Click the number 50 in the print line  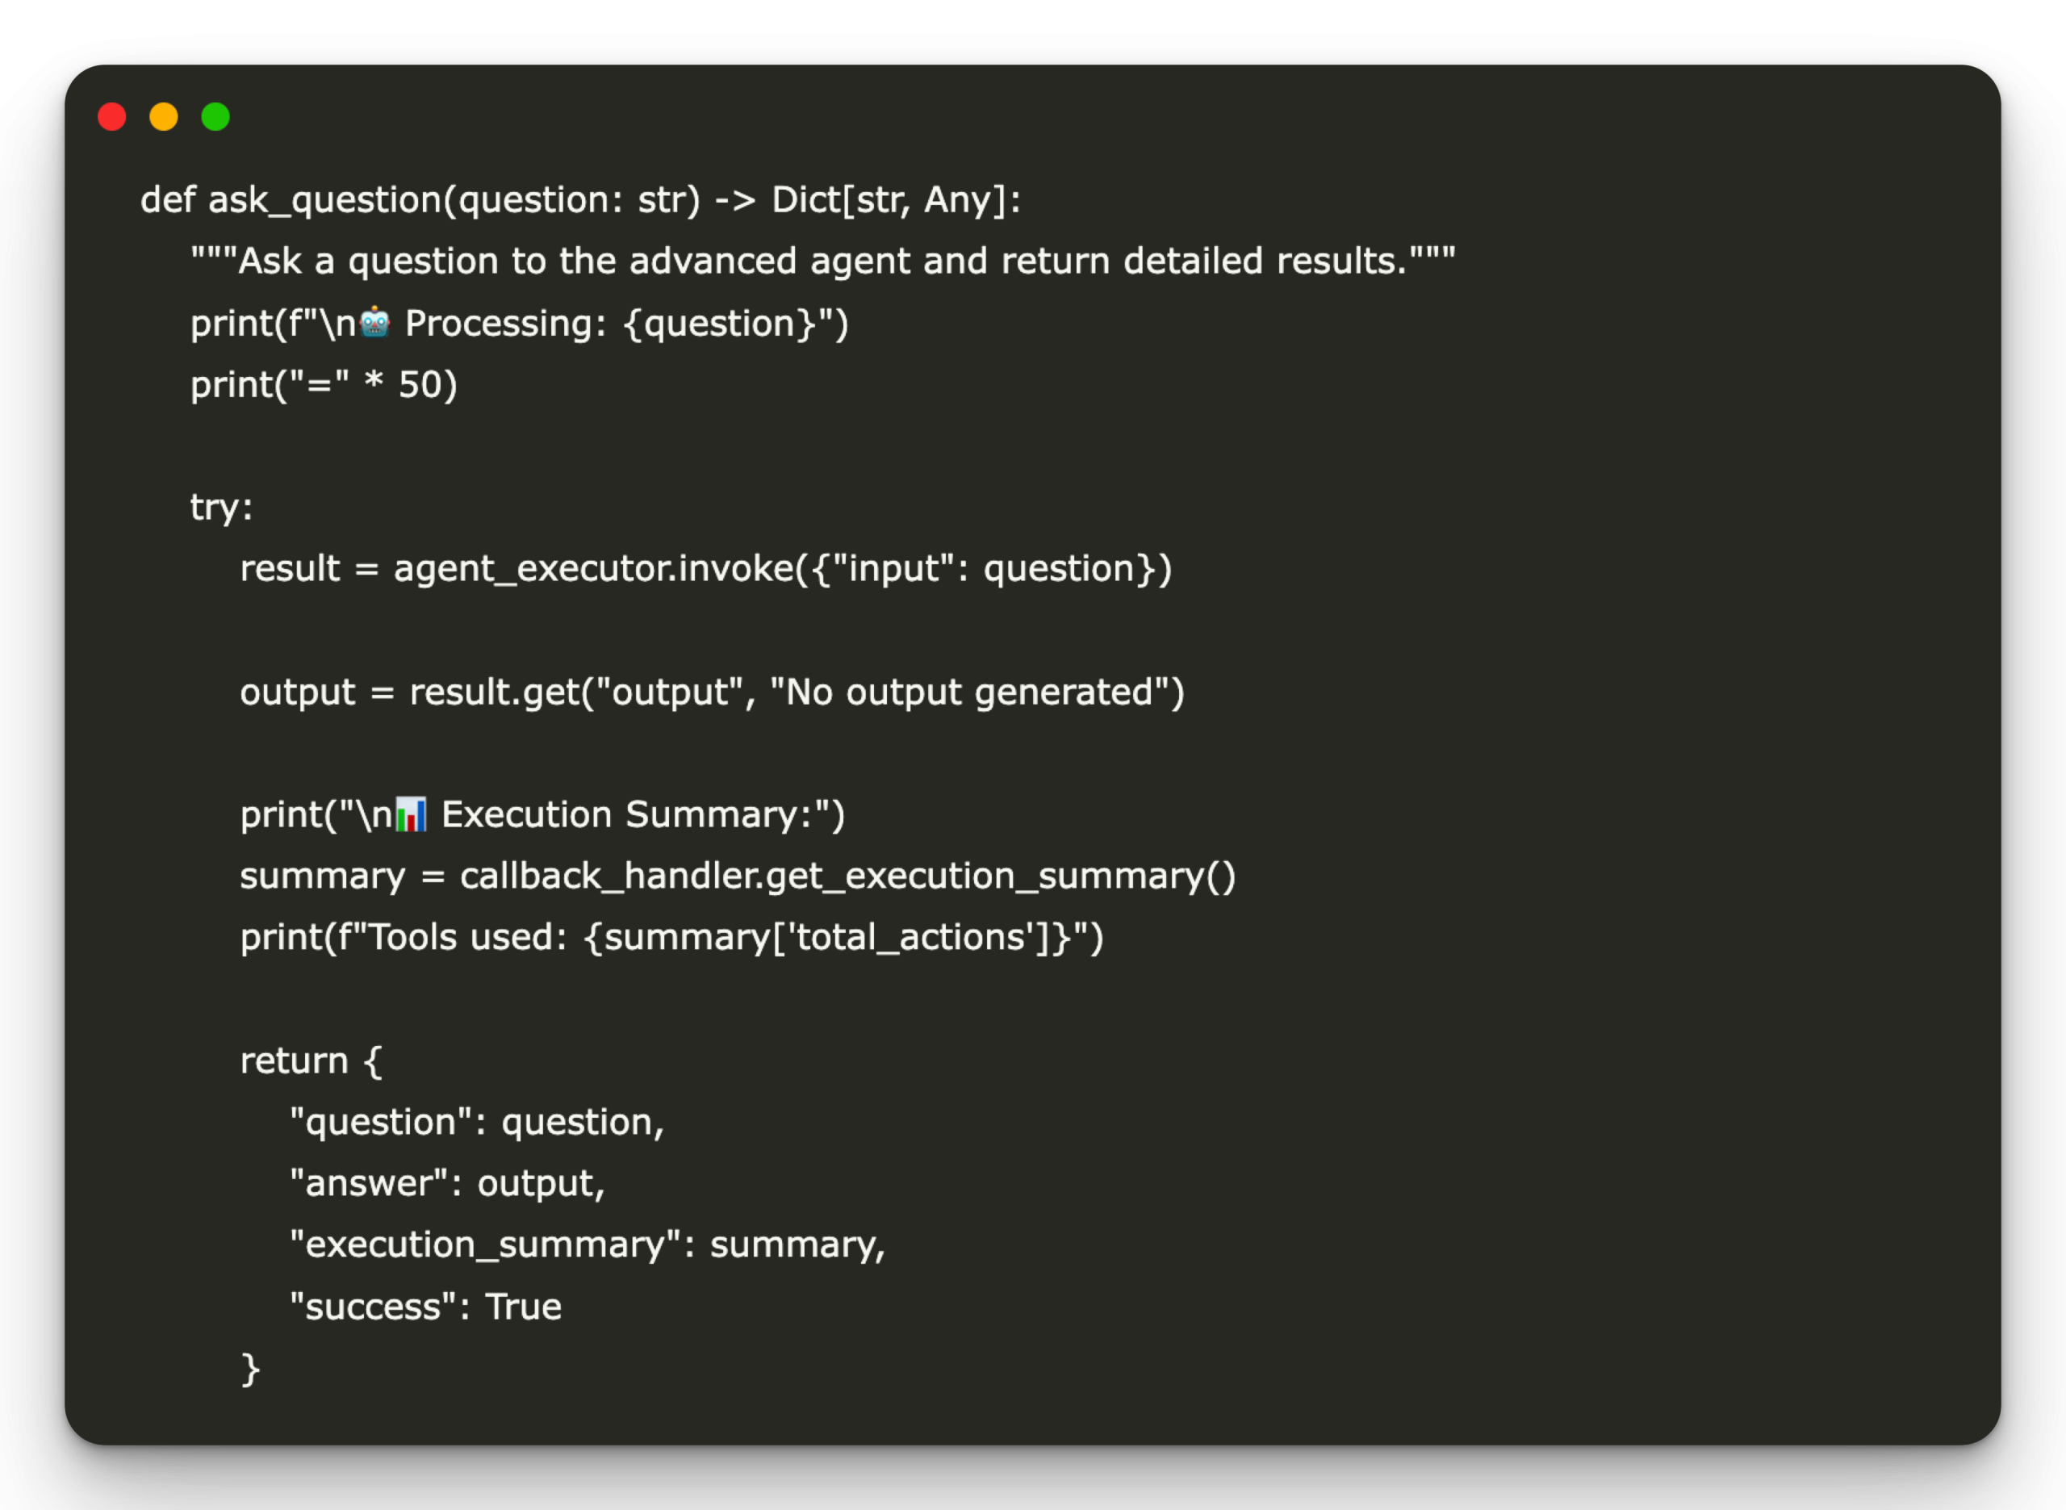420,385
